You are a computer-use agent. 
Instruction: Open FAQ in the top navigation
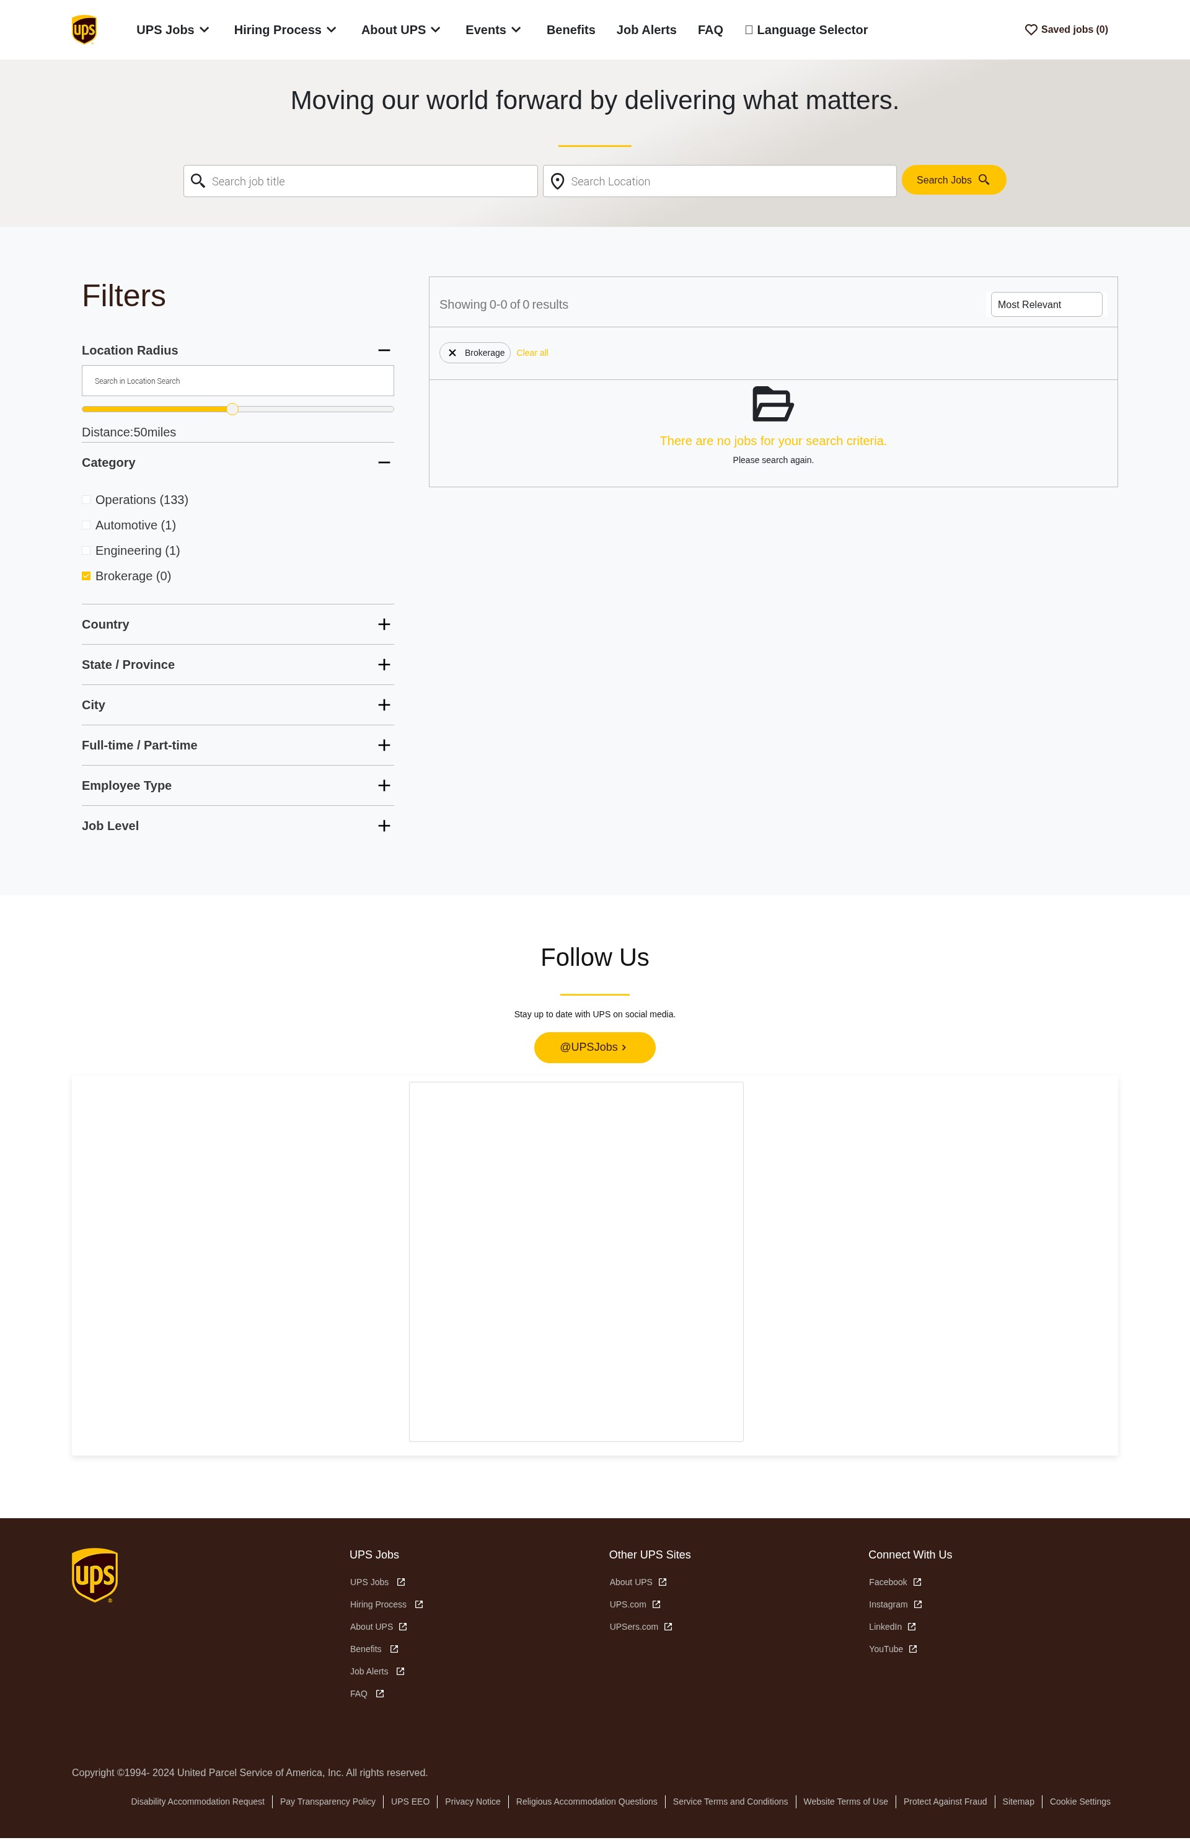pyautogui.click(x=710, y=29)
